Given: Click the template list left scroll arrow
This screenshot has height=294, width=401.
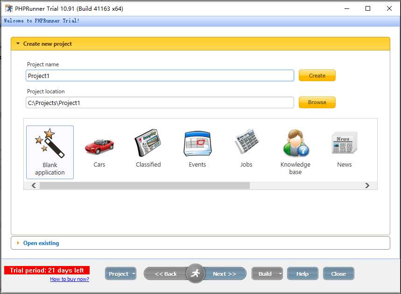Looking at the screenshot, I should [x=34, y=185].
